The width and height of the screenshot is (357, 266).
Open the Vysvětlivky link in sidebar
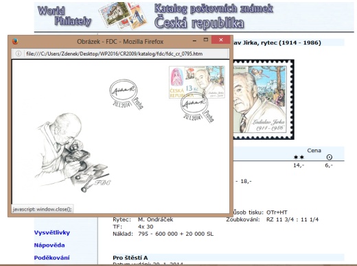click(52, 232)
